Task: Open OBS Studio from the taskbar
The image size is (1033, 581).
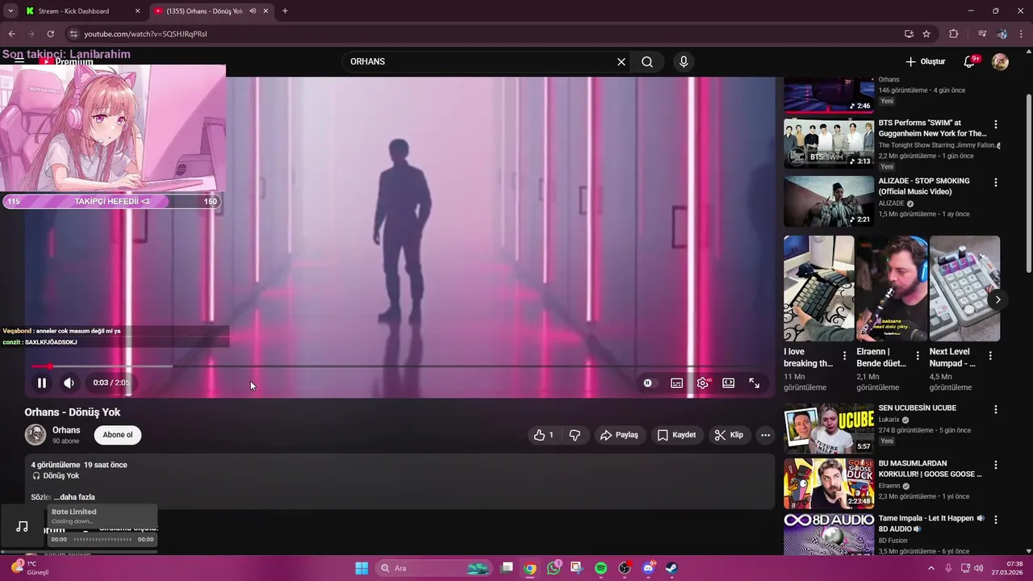Action: coord(624,568)
